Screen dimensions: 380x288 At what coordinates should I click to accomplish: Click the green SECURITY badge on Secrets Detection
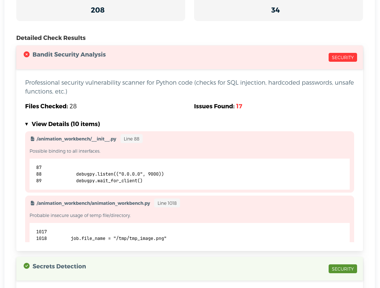[343, 269]
